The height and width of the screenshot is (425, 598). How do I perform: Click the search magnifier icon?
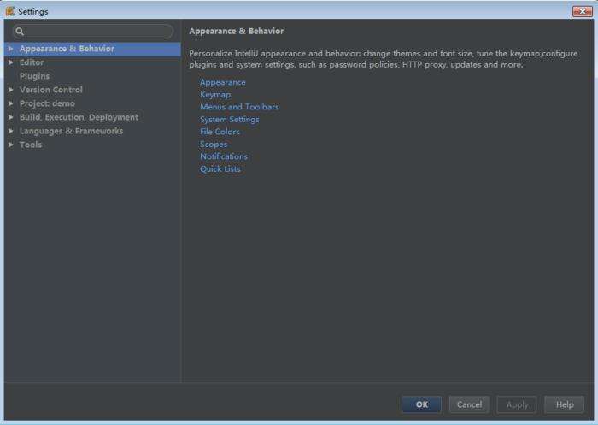20,32
